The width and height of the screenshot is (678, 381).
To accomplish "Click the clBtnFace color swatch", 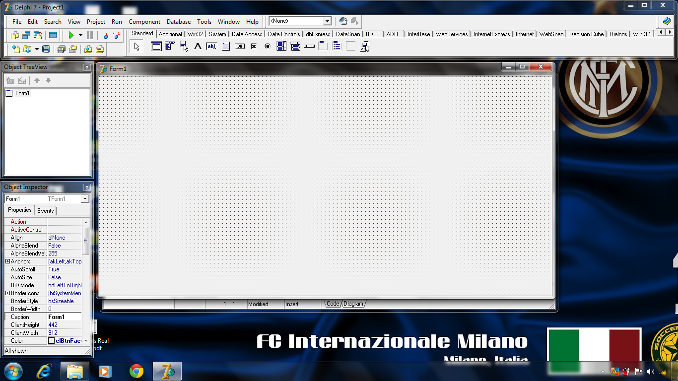I will 51,341.
